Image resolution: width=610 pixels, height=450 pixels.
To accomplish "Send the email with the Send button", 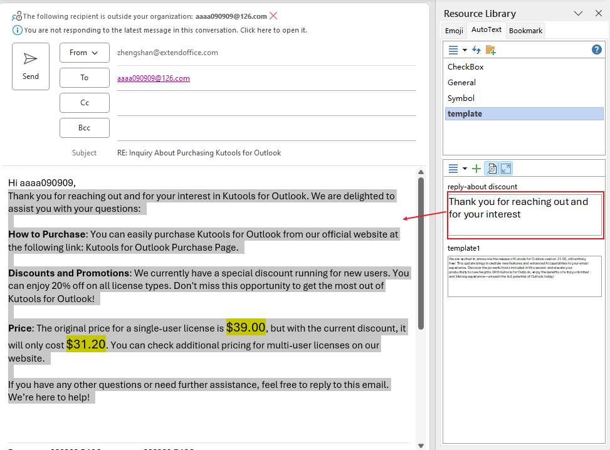I will (x=31, y=66).
